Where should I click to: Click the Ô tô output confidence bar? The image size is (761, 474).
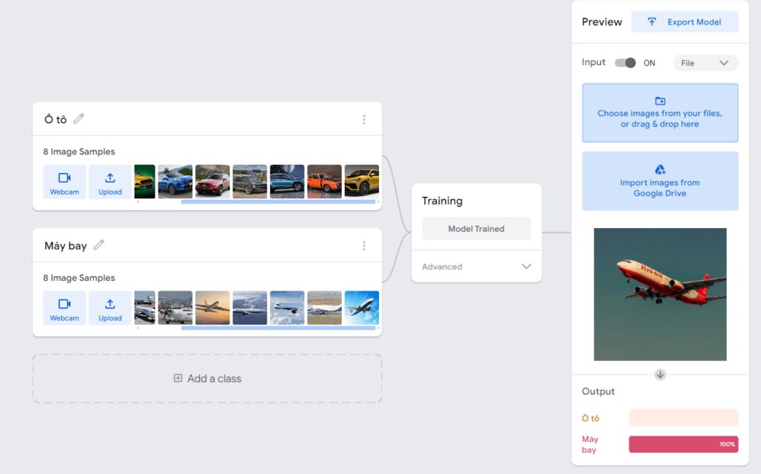pyautogui.click(x=684, y=418)
